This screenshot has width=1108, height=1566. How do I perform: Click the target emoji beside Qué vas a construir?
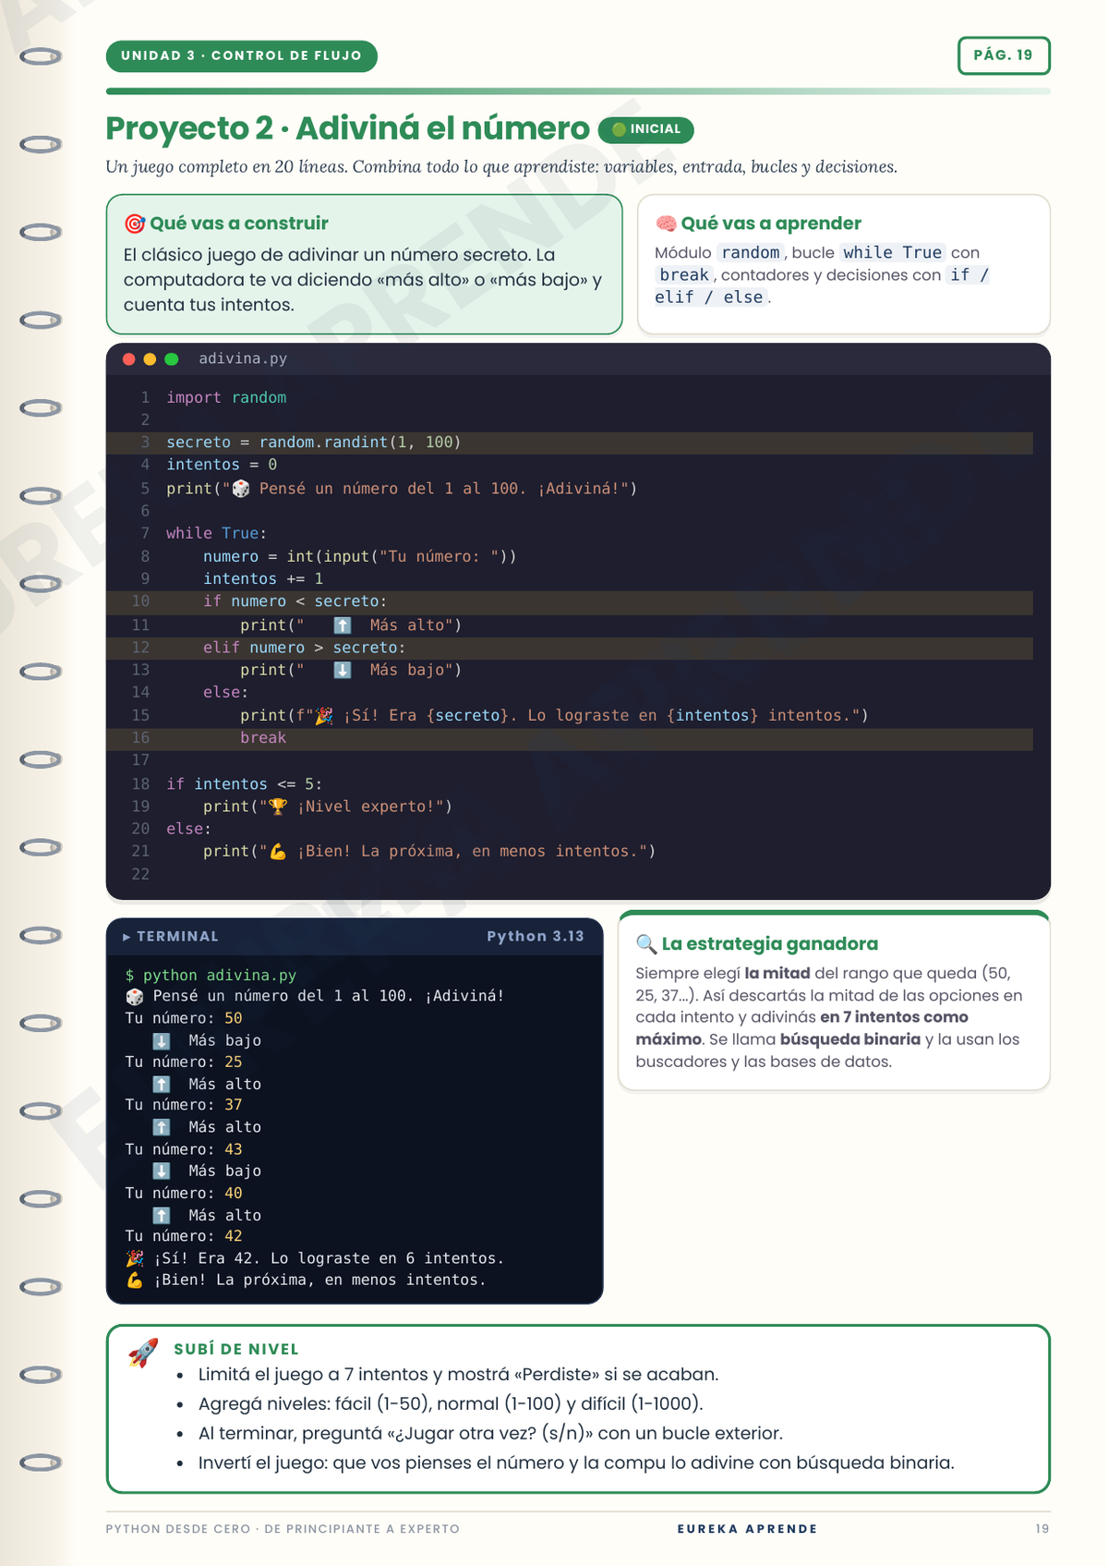click(135, 224)
